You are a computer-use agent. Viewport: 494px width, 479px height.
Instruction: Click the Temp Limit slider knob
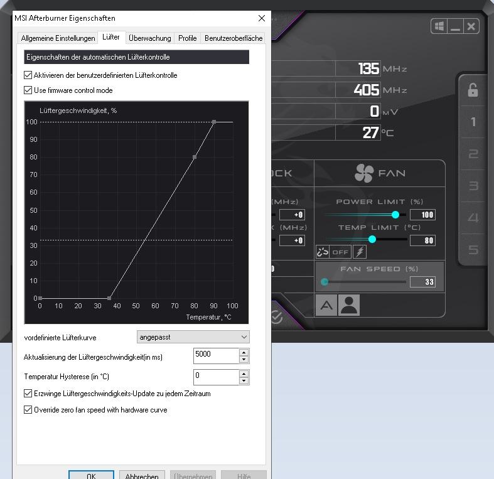click(372, 239)
